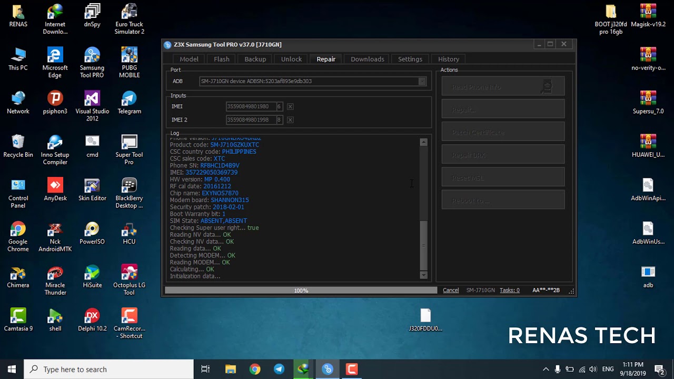Click the Cancel link in status bar
Image resolution: width=674 pixels, height=379 pixels.
point(451,290)
